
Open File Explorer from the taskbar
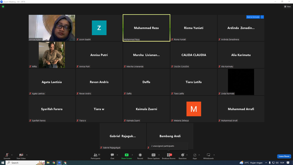coord(48,163)
